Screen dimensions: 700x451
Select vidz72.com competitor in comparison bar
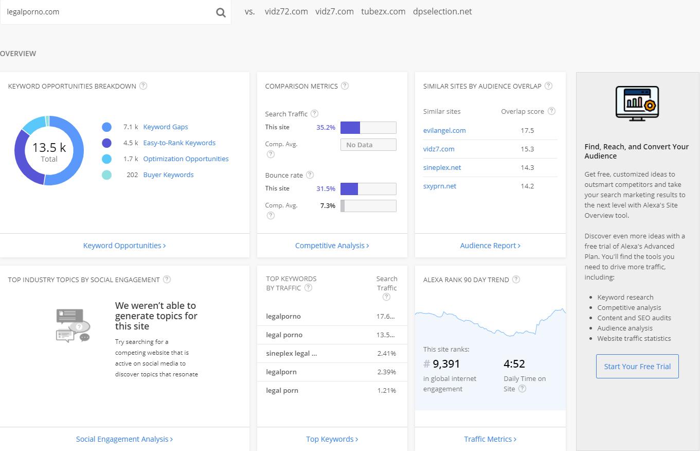(x=286, y=11)
